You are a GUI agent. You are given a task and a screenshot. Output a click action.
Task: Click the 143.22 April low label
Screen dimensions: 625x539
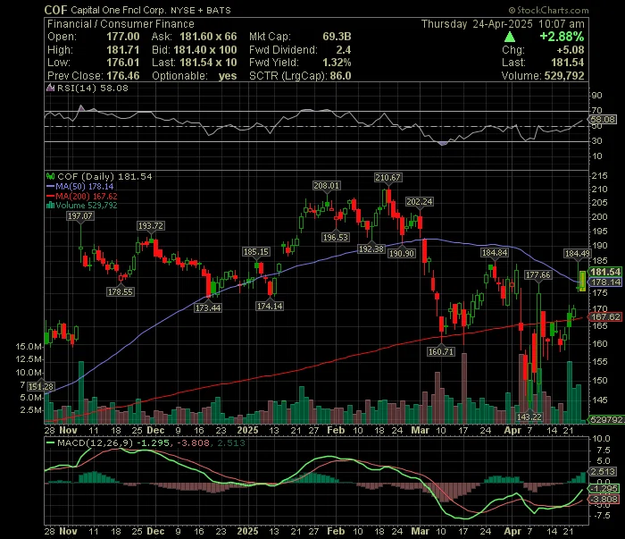click(529, 417)
